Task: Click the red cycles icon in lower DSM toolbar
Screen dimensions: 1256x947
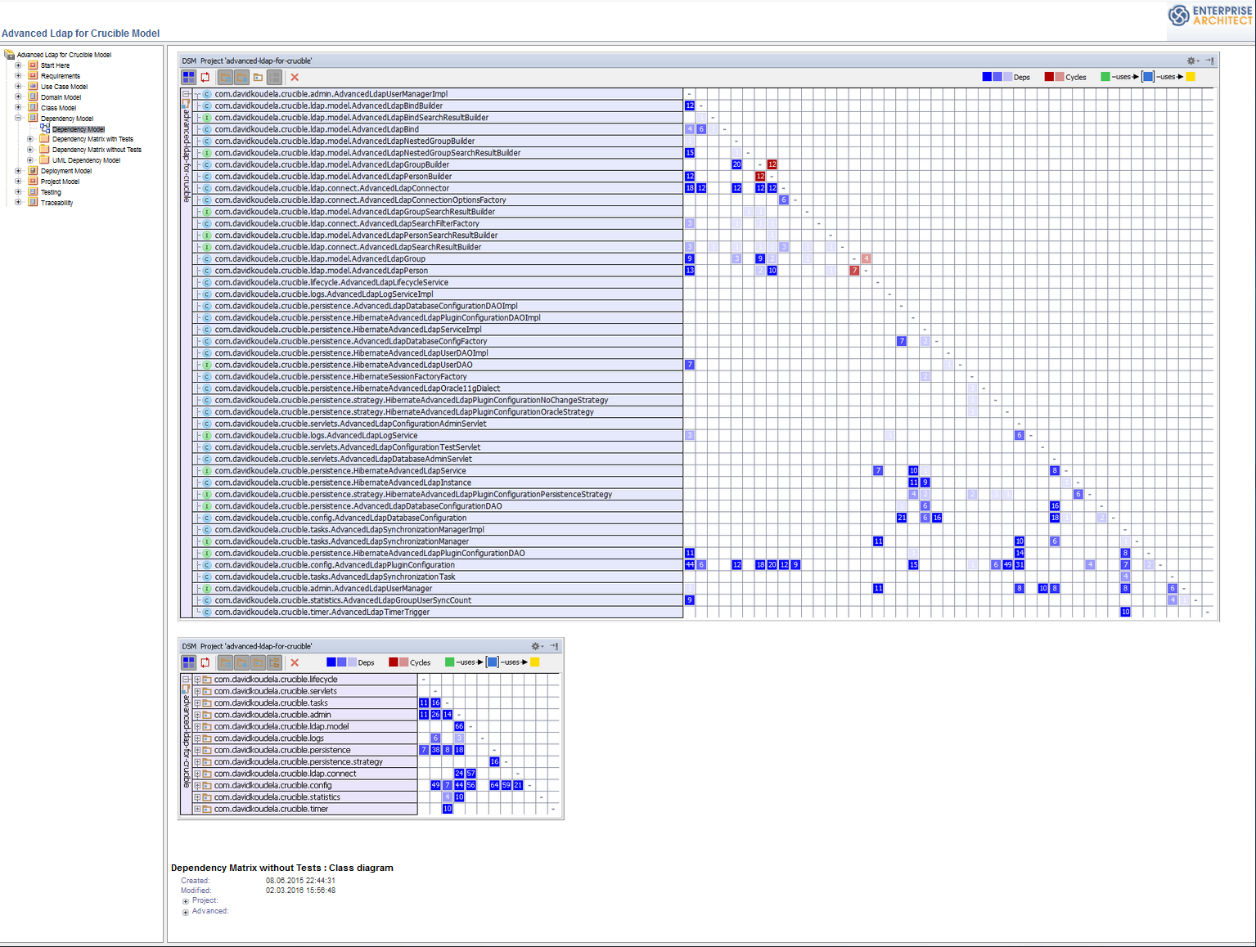Action: (x=205, y=663)
